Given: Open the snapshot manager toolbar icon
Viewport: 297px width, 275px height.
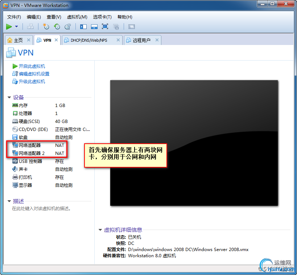Looking at the screenshot, I should click(x=67, y=26).
